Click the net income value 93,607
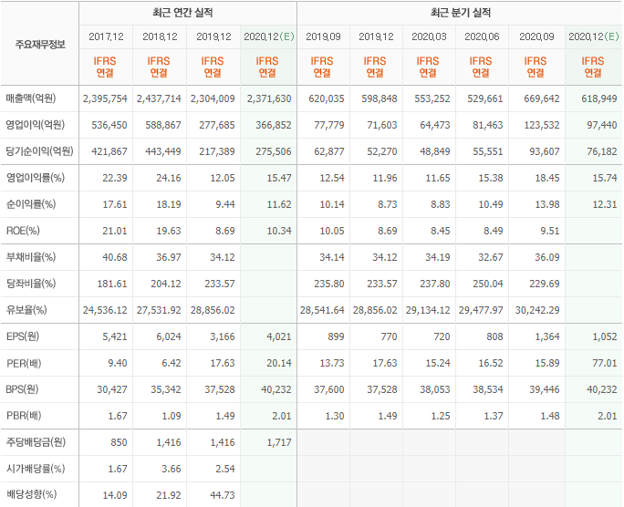Viewport: 624px width, 507px height. point(545,151)
